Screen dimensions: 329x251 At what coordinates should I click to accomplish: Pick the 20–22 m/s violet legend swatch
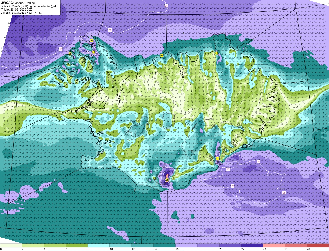[230, 245]
